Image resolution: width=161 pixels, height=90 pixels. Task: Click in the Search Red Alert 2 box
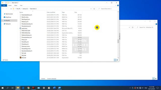108,9
